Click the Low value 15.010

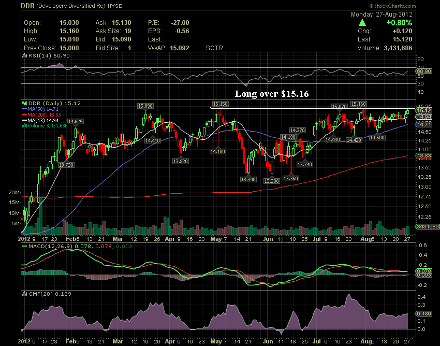69,39
